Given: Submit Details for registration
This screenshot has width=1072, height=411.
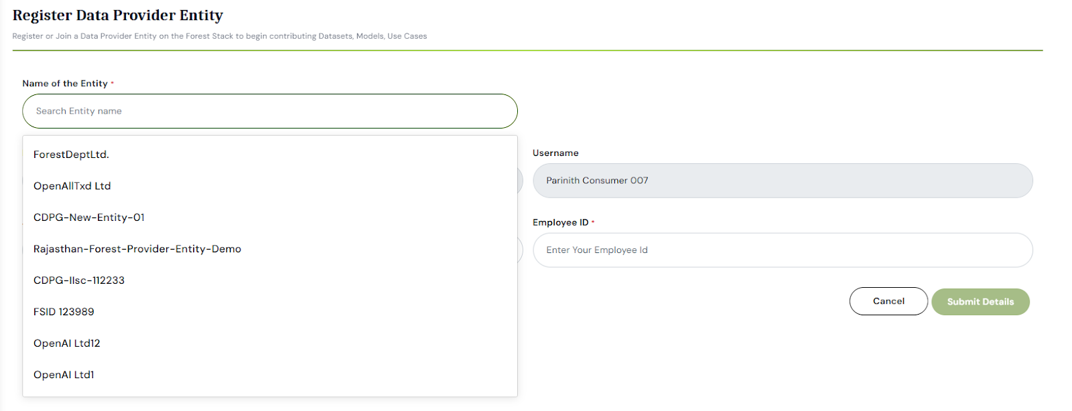Looking at the screenshot, I should 980,302.
